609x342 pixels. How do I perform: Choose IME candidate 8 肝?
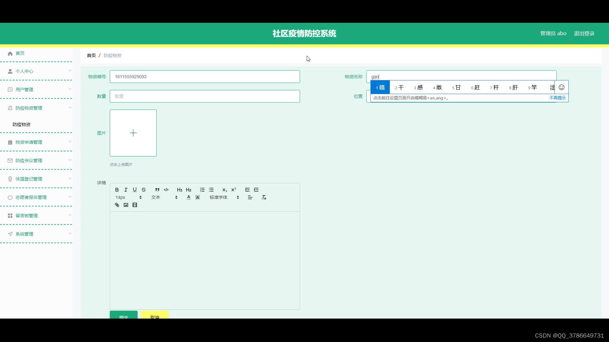click(514, 87)
